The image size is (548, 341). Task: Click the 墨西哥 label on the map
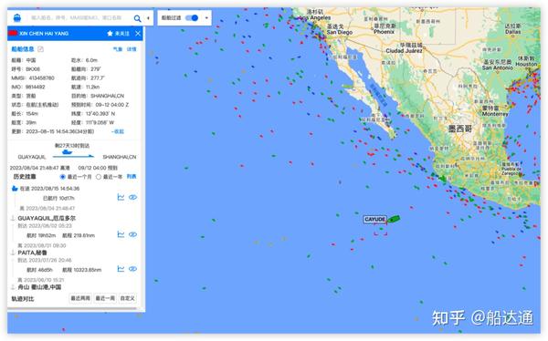(x=460, y=129)
